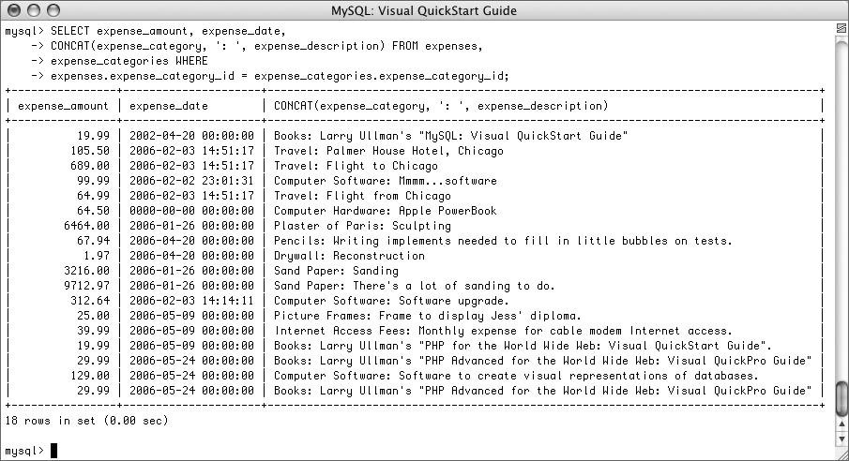Click the scrollbar down arrow
Viewport: 849px width, 461px height.
coord(841,439)
